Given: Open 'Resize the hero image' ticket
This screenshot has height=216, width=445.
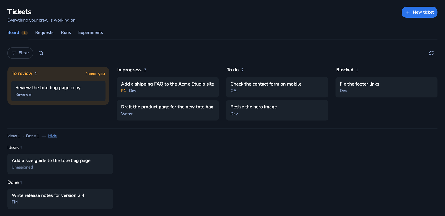Looking at the screenshot, I should (x=277, y=110).
